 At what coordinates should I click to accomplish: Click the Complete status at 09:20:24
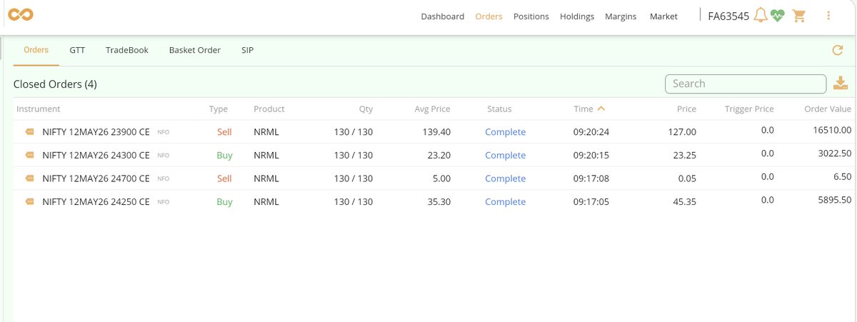(505, 132)
